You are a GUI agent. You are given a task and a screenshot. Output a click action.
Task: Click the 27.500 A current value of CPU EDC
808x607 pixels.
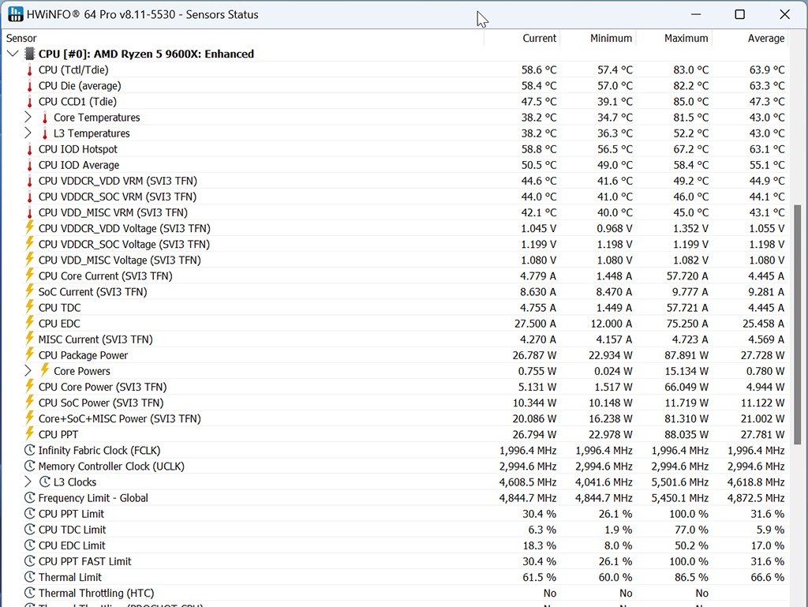point(536,324)
